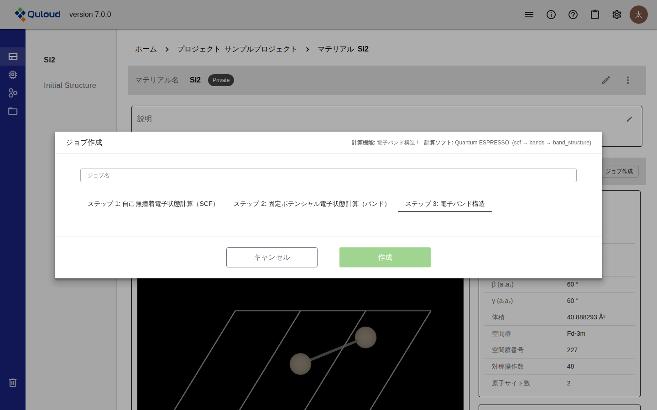This screenshot has height=410, width=657.
Task: Click the 原子サイト数 row label
Action: [511, 383]
